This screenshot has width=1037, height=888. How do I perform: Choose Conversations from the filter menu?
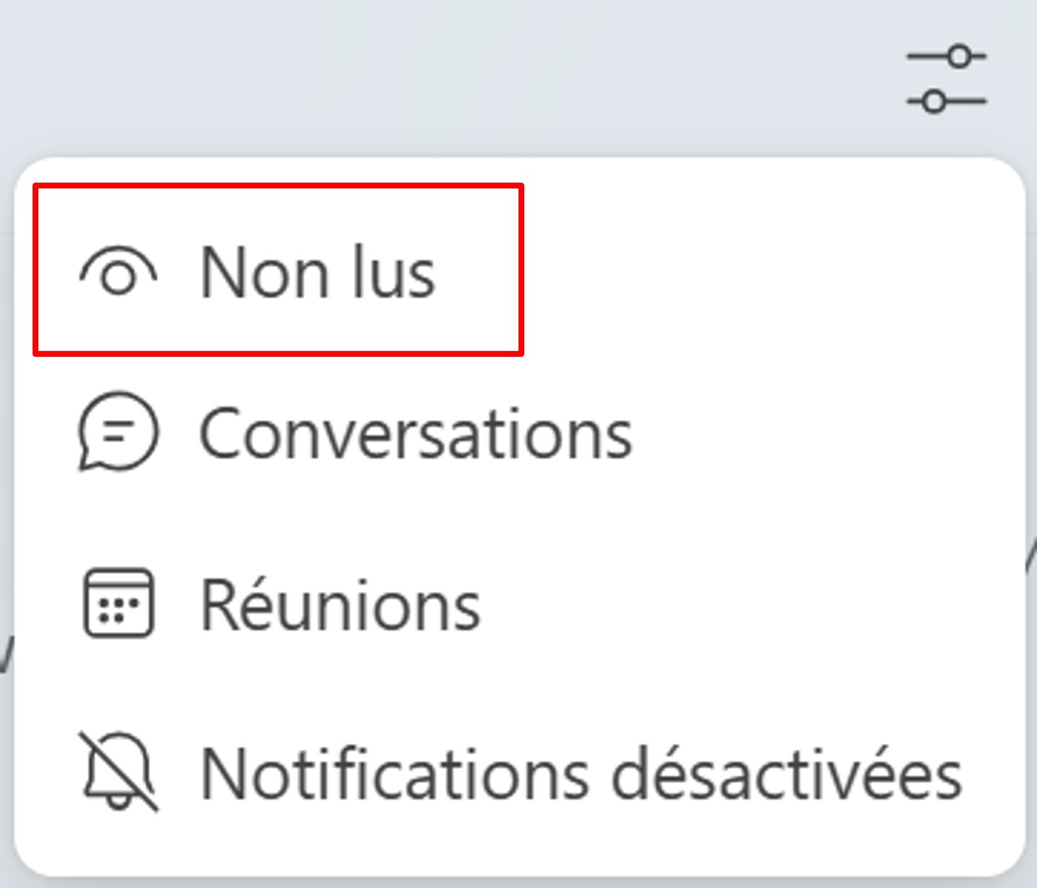(520, 434)
